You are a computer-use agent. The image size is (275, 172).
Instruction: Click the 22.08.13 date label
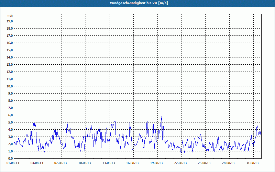click(x=180, y=163)
